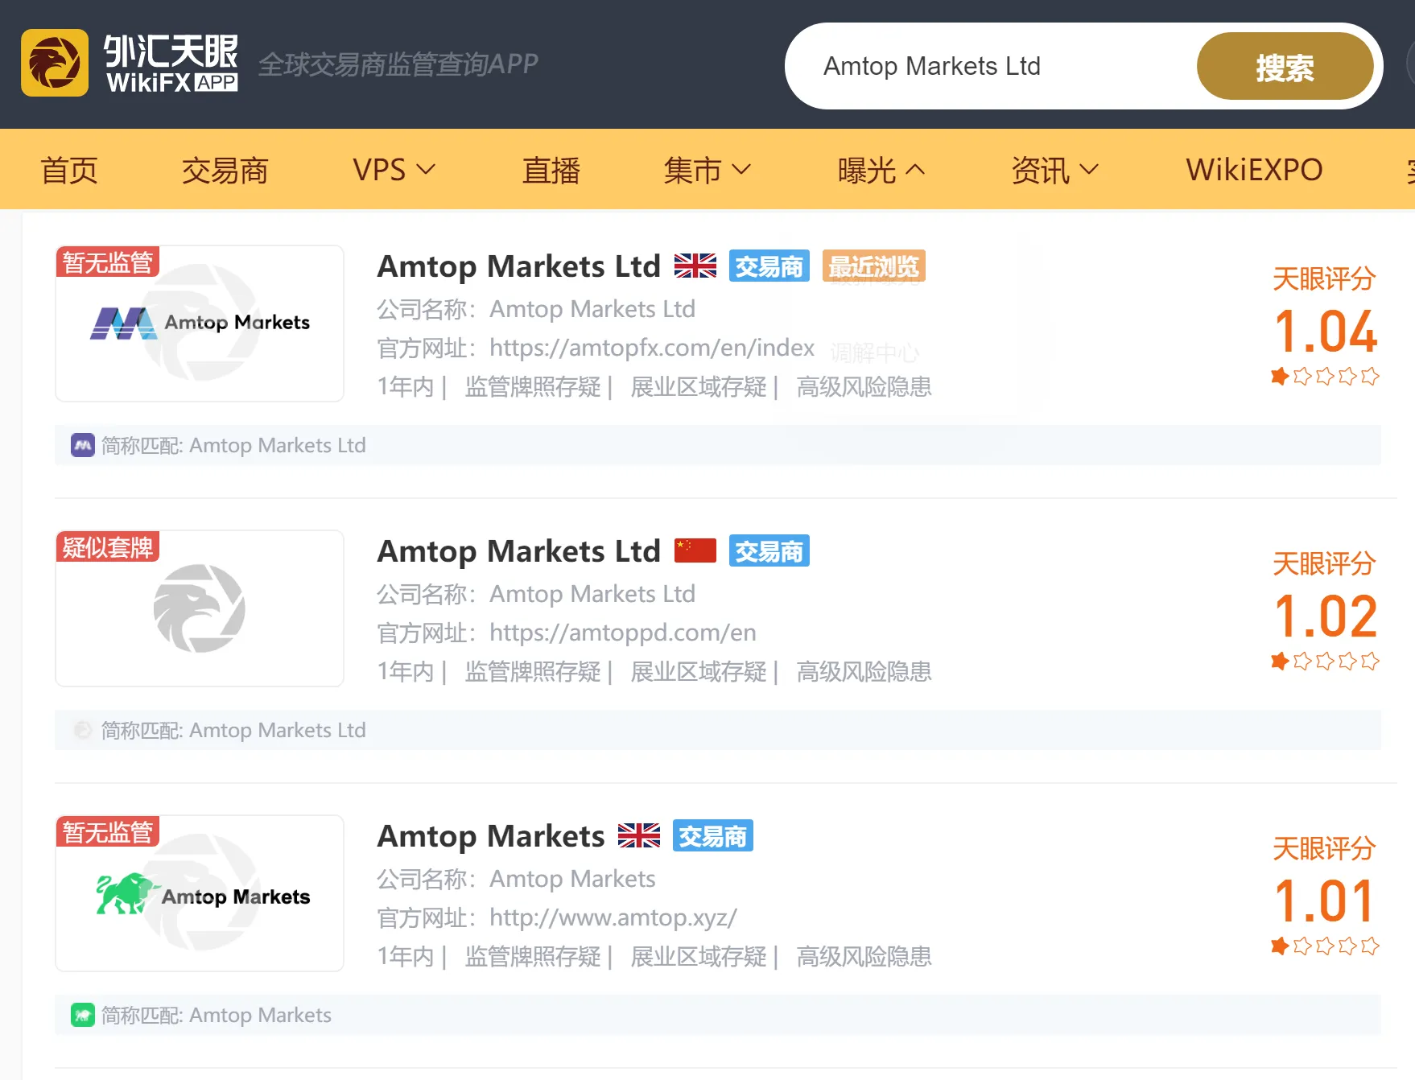Click the 天眼评分 score 1.01
This screenshot has width=1415, height=1080.
coord(1325,901)
